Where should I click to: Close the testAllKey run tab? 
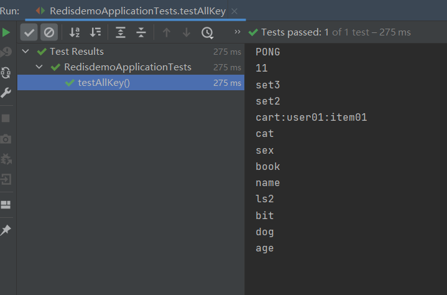234,11
